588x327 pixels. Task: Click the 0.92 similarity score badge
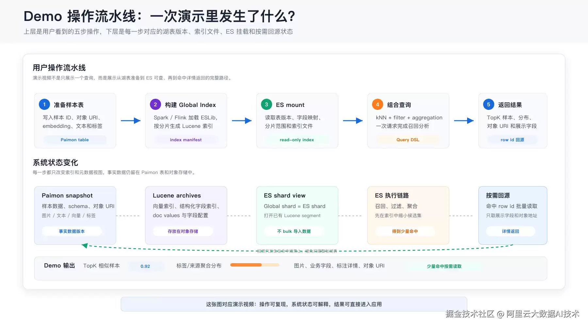click(x=145, y=266)
